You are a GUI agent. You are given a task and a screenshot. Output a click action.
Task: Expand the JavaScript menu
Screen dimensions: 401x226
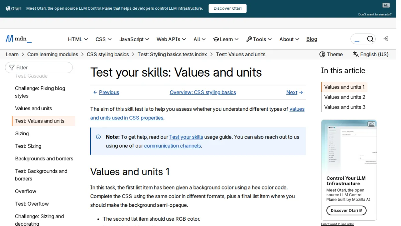pos(134,39)
